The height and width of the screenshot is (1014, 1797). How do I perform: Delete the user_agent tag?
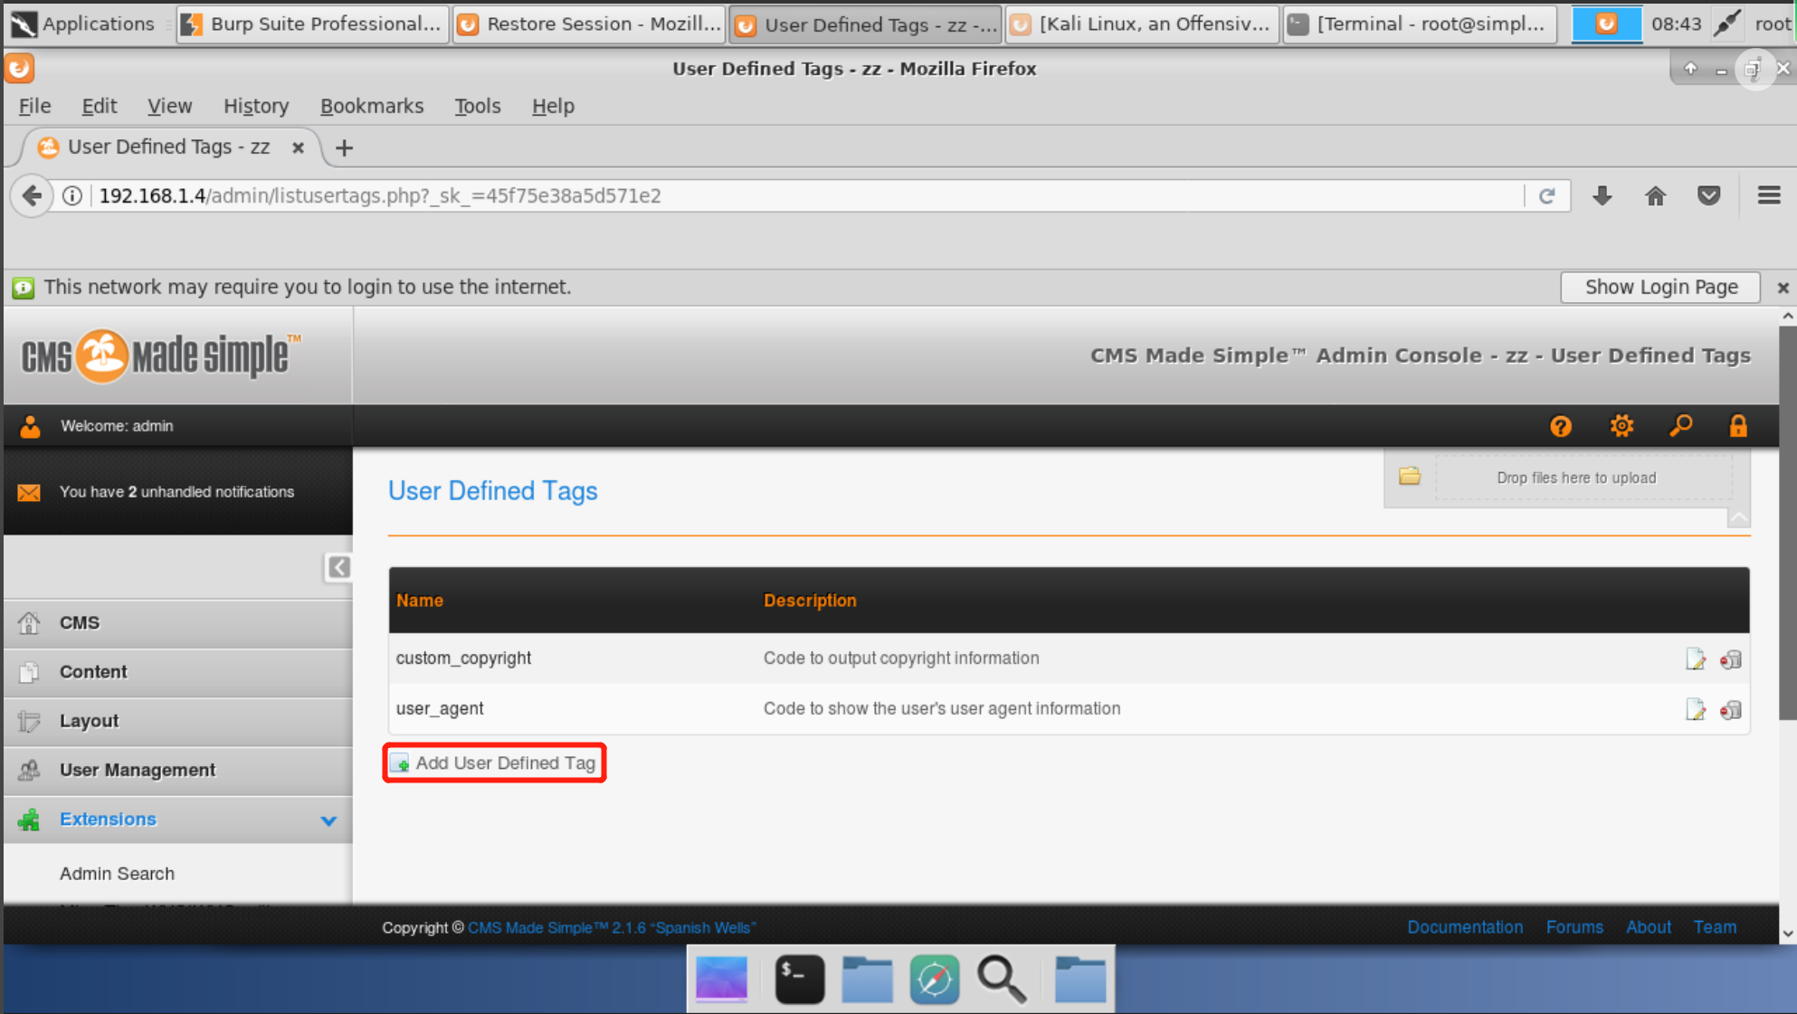pyautogui.click(x=1730, y=710)
